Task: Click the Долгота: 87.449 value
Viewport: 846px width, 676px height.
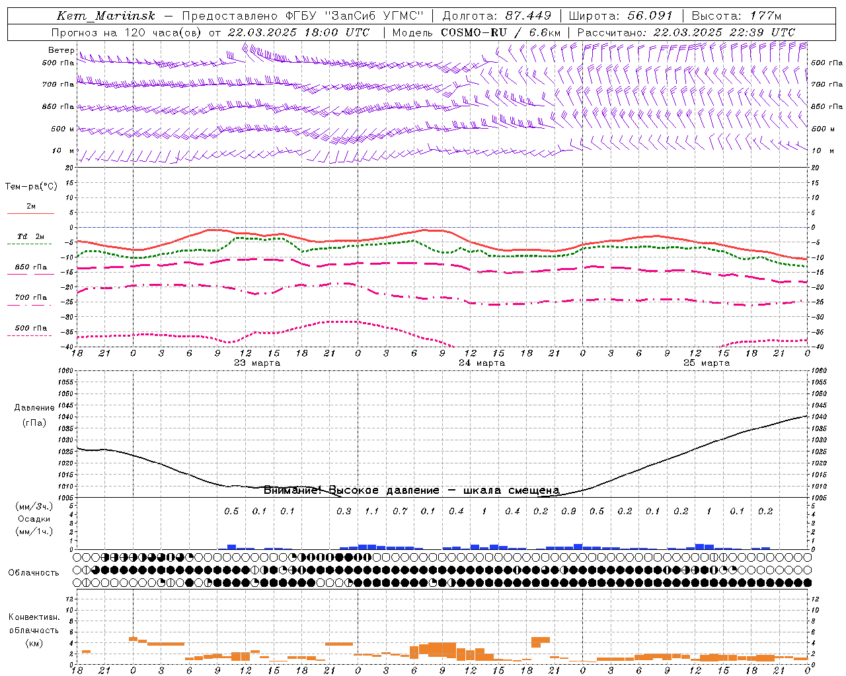Action: click(497, 16)
